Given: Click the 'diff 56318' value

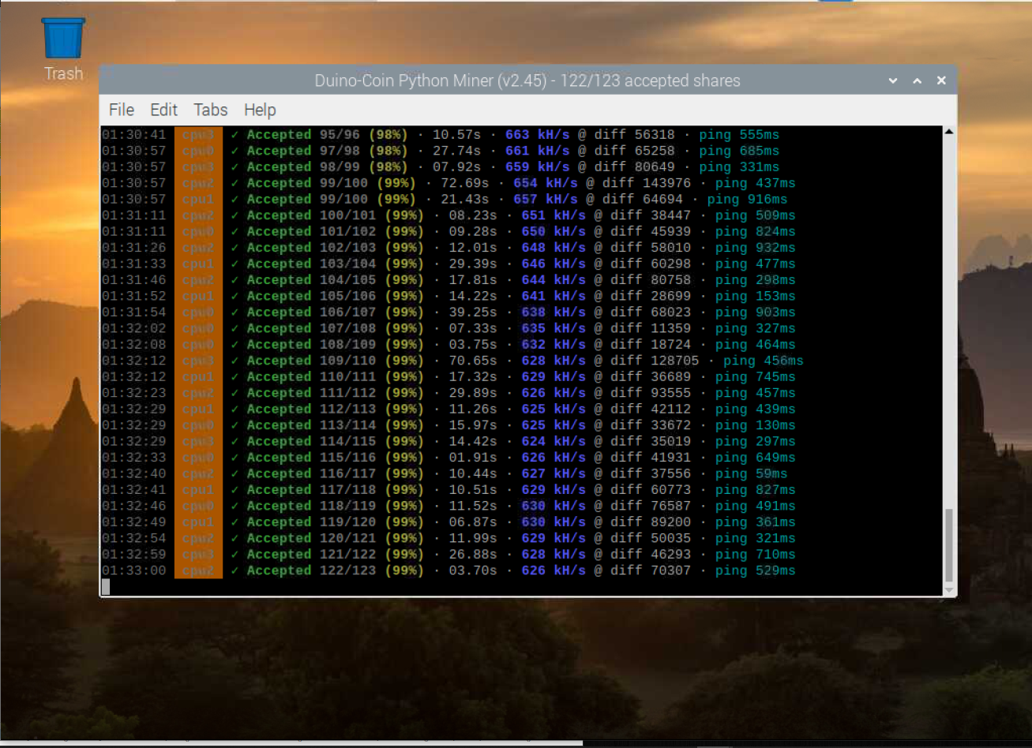Looking at the screenshot, I should [634, 135].
